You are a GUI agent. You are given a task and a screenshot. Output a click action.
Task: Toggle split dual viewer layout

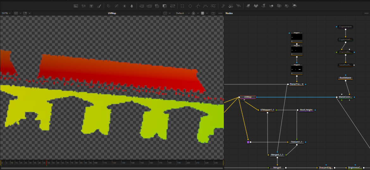(213, 13)
